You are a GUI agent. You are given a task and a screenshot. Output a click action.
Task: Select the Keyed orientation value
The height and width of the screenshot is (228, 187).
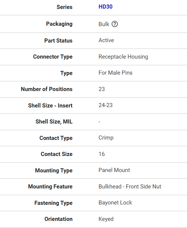(x=106, y=219)
